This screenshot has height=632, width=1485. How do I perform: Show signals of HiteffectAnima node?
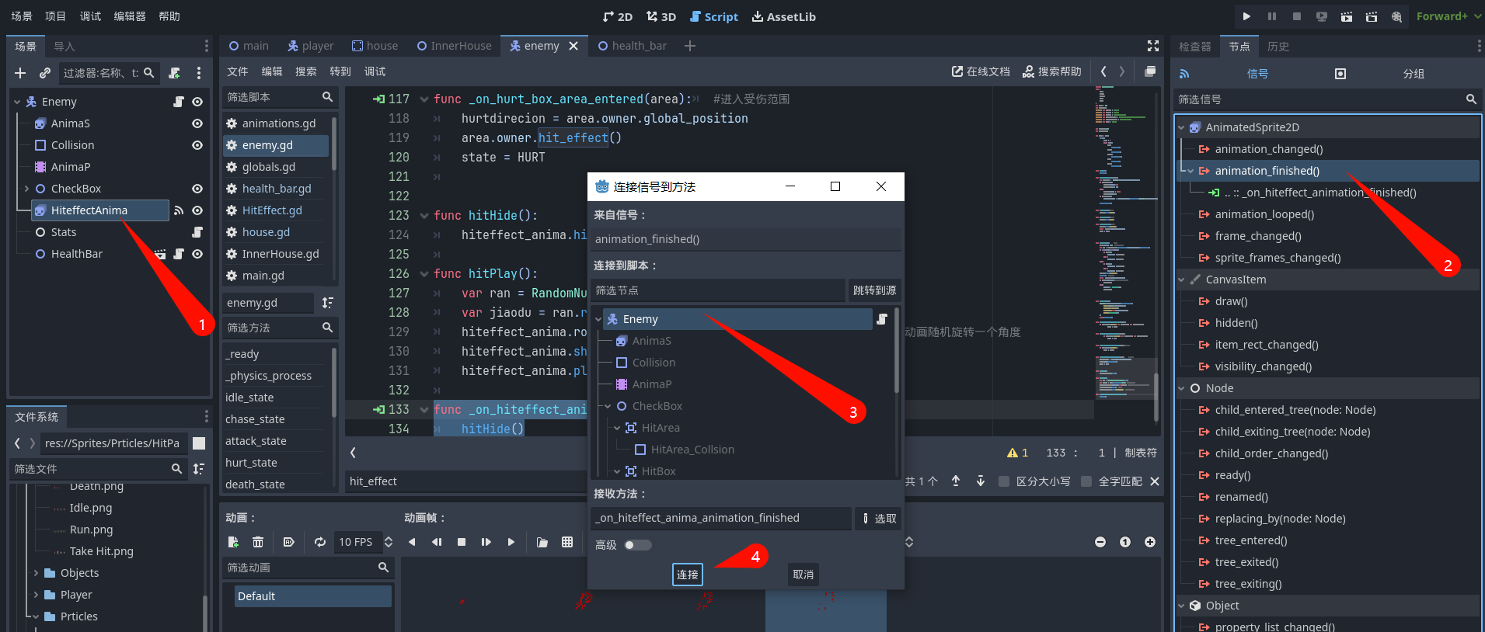click(179, 210)
